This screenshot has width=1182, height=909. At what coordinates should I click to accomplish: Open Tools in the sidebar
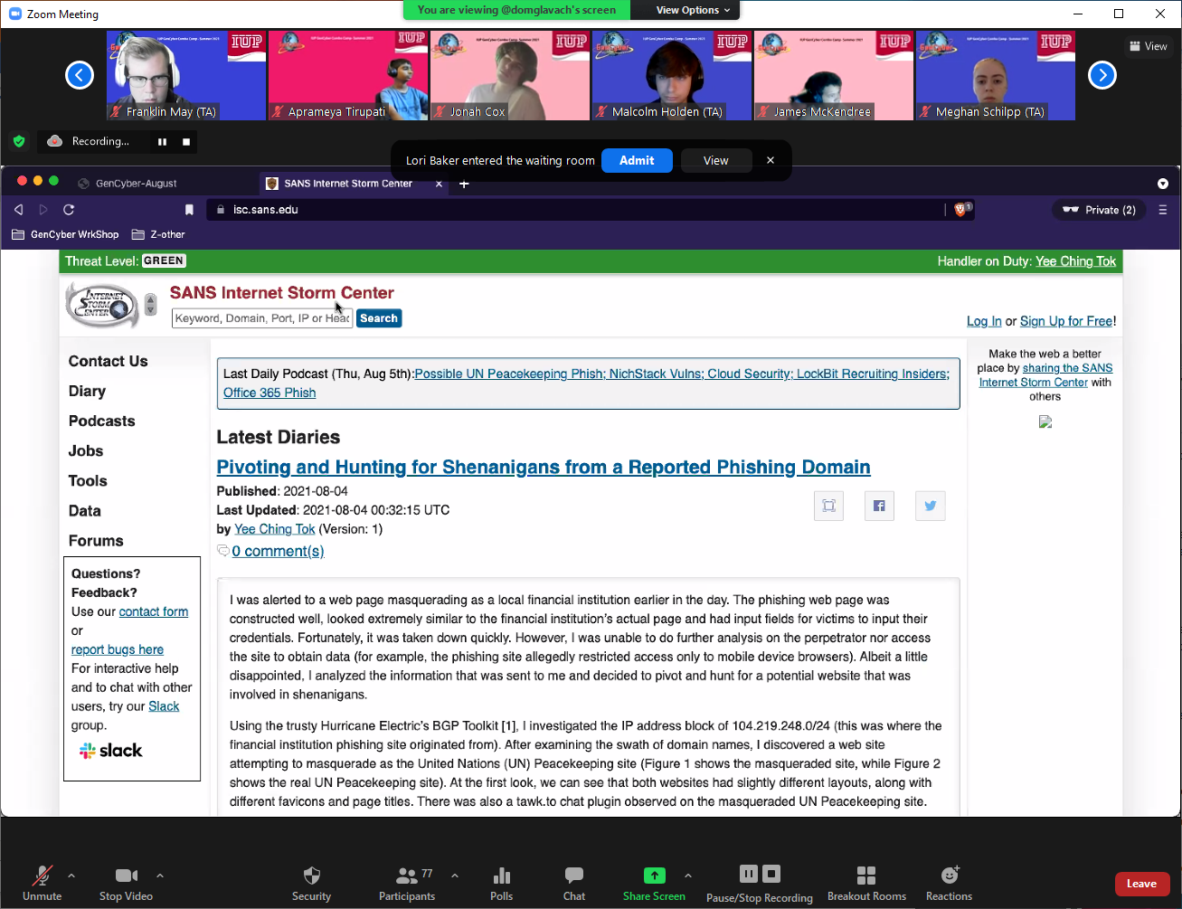(88, 480)
